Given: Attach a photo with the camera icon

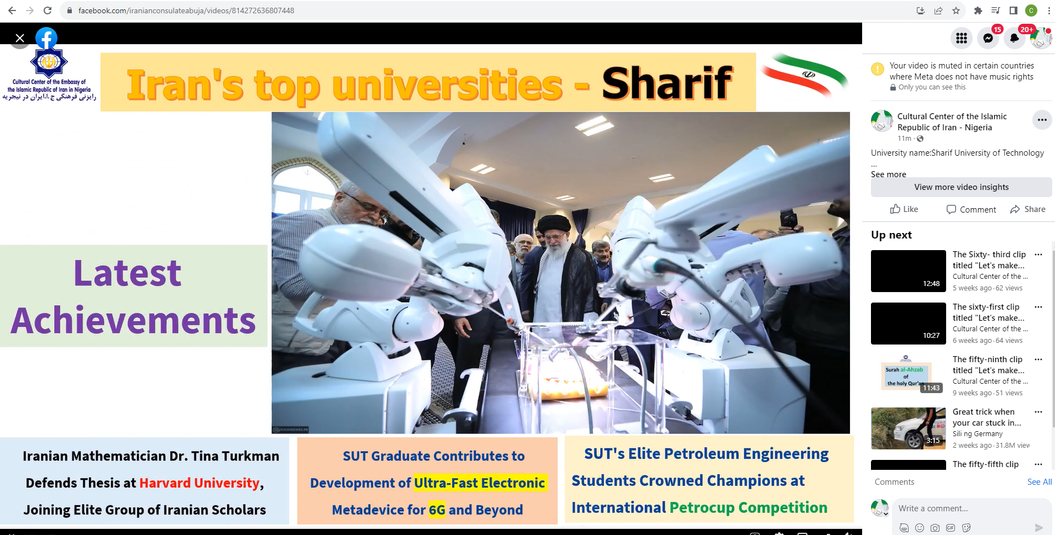Looking at the screenshot, I should pos(935,528).
